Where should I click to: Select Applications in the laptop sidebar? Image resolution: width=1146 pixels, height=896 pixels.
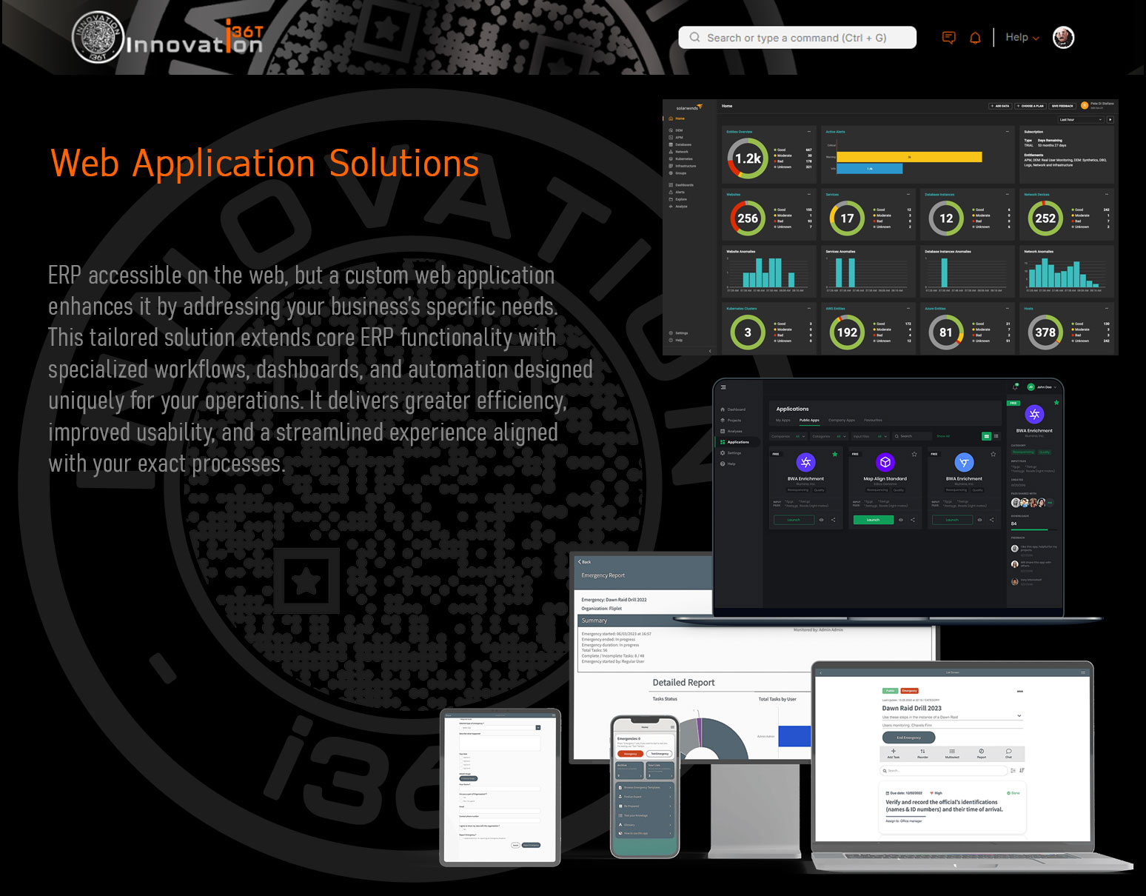coord(737,442)
